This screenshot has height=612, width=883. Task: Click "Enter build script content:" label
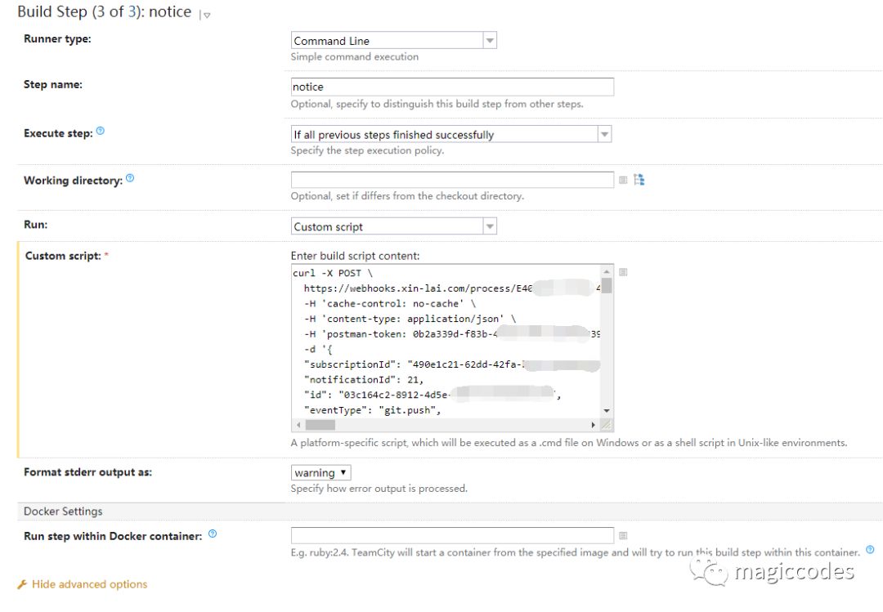click(x=355, y=256)
